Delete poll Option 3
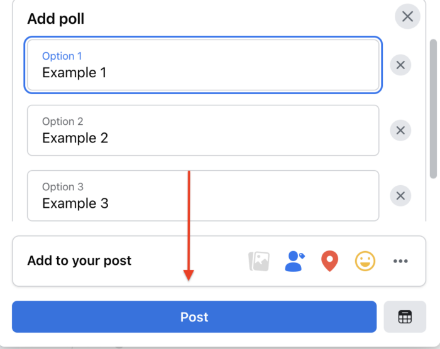The width and height of the screenshot is (440, 349). [x=400, y=196]
